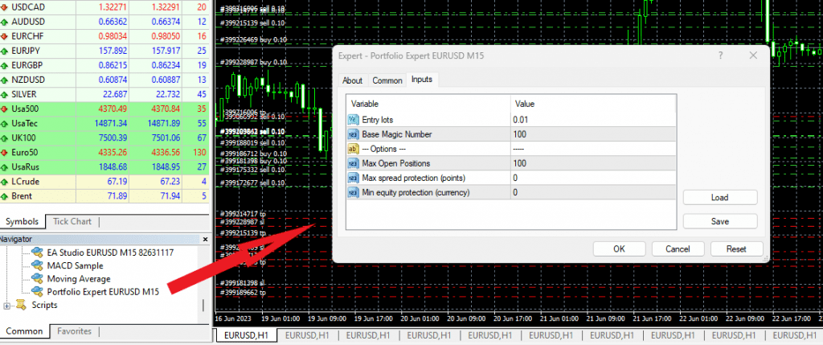Screen dimensions: 823x345
Task: Open the Common tab in Expert dialog
Action: tap(387, 80)
